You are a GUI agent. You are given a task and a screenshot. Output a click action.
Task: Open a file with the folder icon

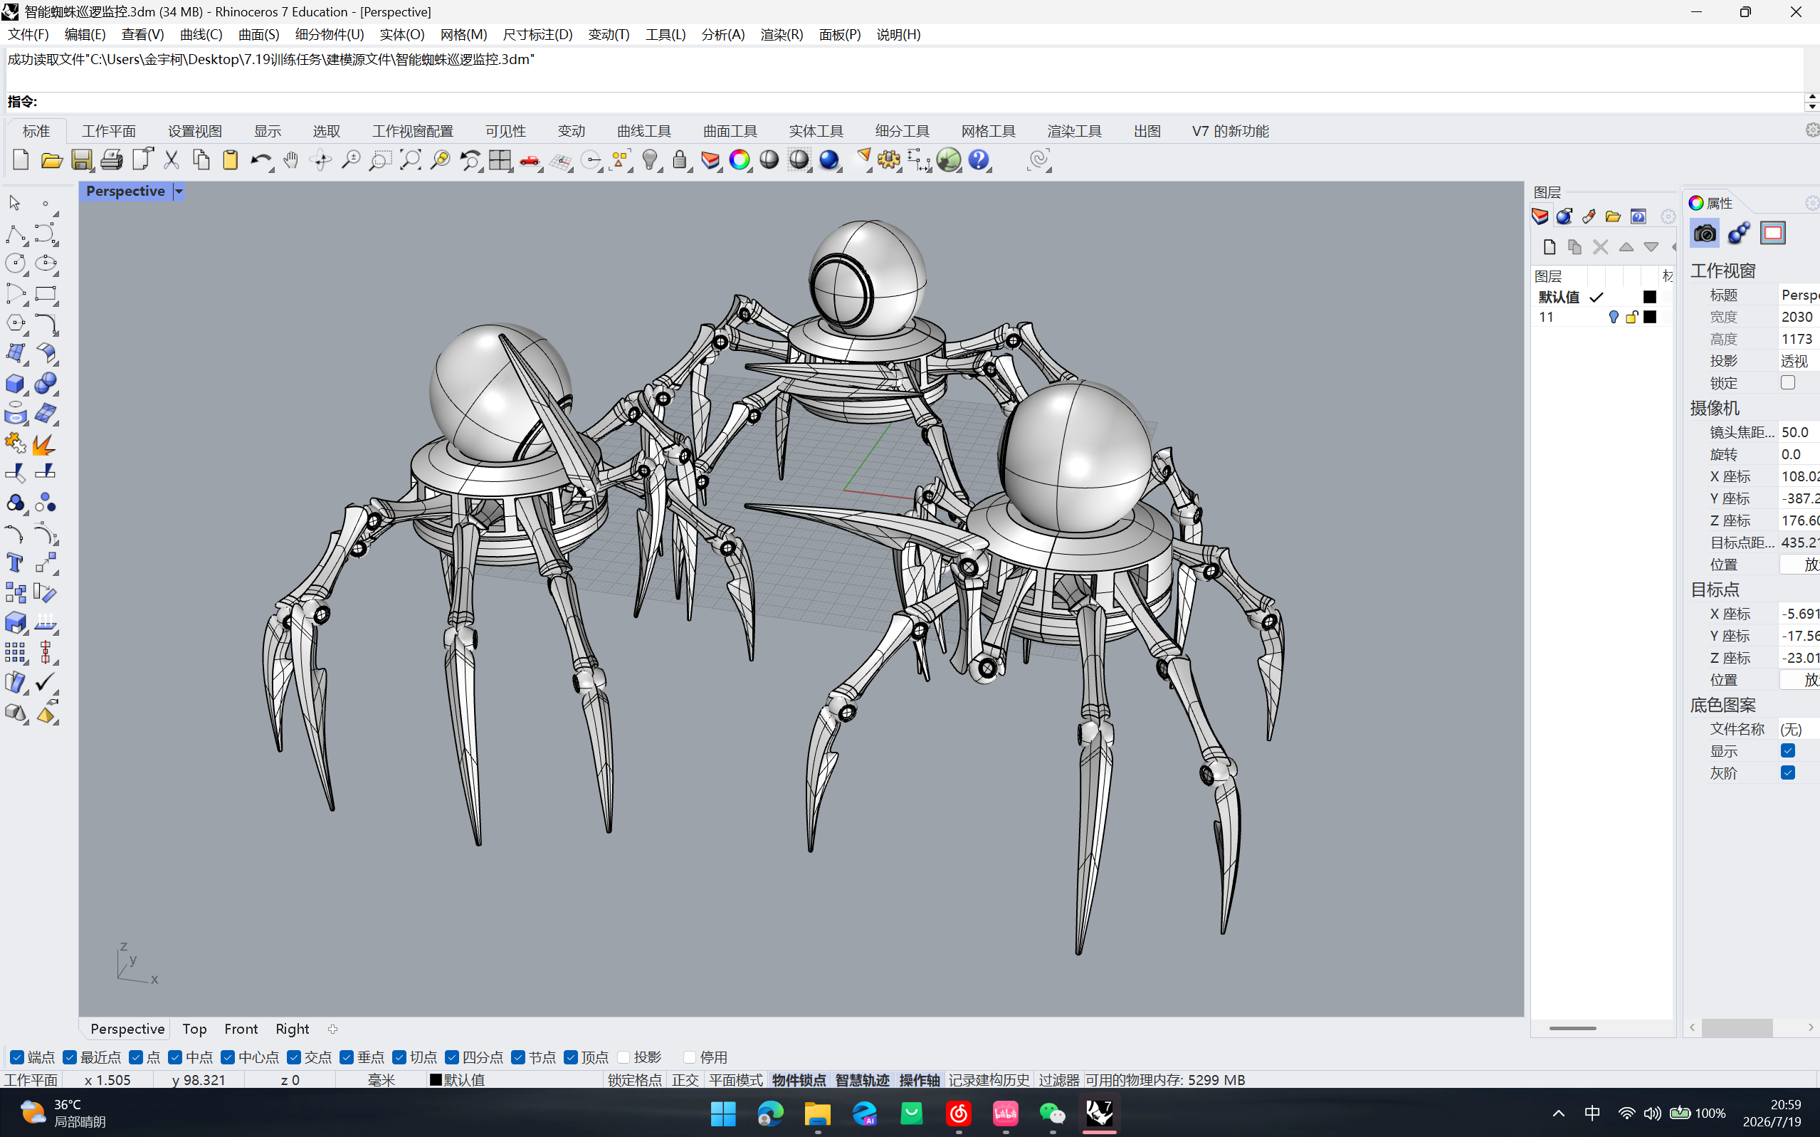51,160
